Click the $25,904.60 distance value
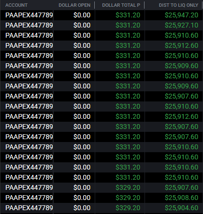The image size is (203, 214). click(x=181, y=208)
